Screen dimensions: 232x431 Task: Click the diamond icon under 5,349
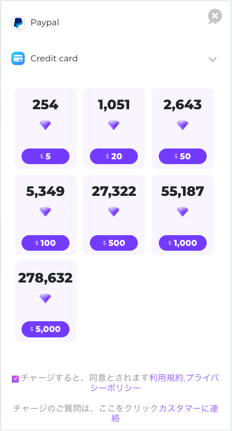(x=45, y=211)
